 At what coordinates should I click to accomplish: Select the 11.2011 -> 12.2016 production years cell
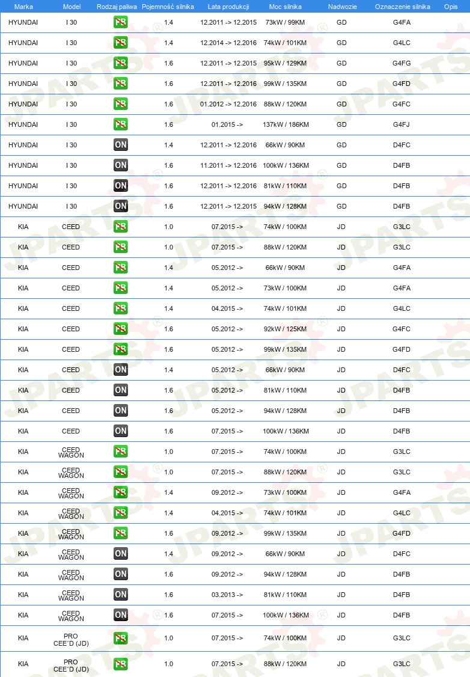228,165
